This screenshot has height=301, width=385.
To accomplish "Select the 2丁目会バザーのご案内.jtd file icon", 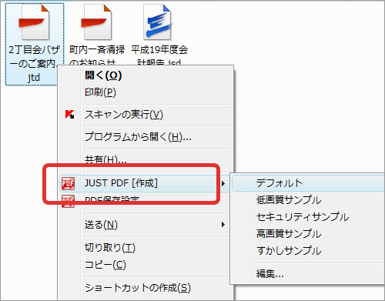I will click(x=34, y=22).
